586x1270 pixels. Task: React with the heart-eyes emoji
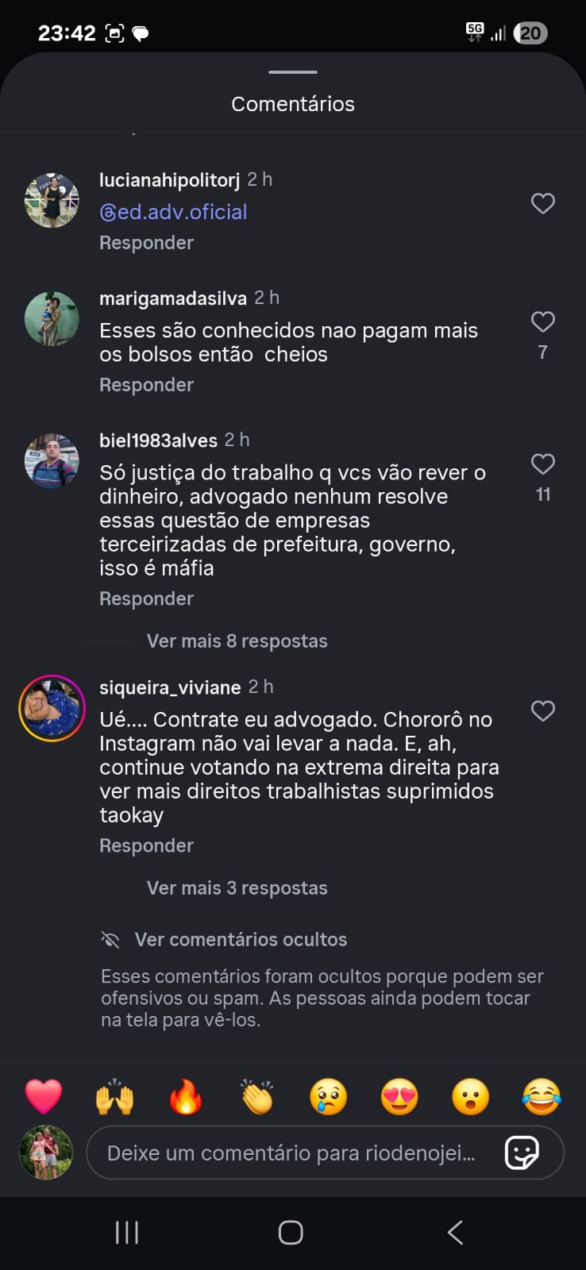tap(399, 1097)
